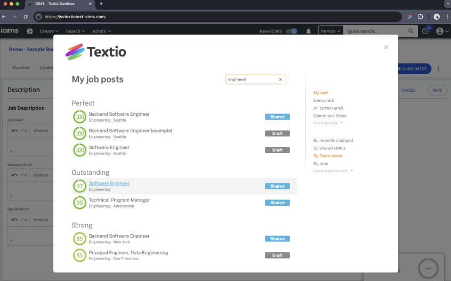Toggle the New iCIMS switch

pyautogui.click(x=292, y=31)
